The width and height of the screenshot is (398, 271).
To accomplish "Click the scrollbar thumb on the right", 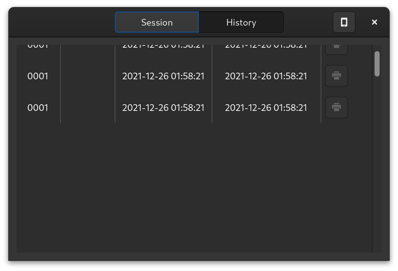I will pyautogui.click(x=377, y=65).
